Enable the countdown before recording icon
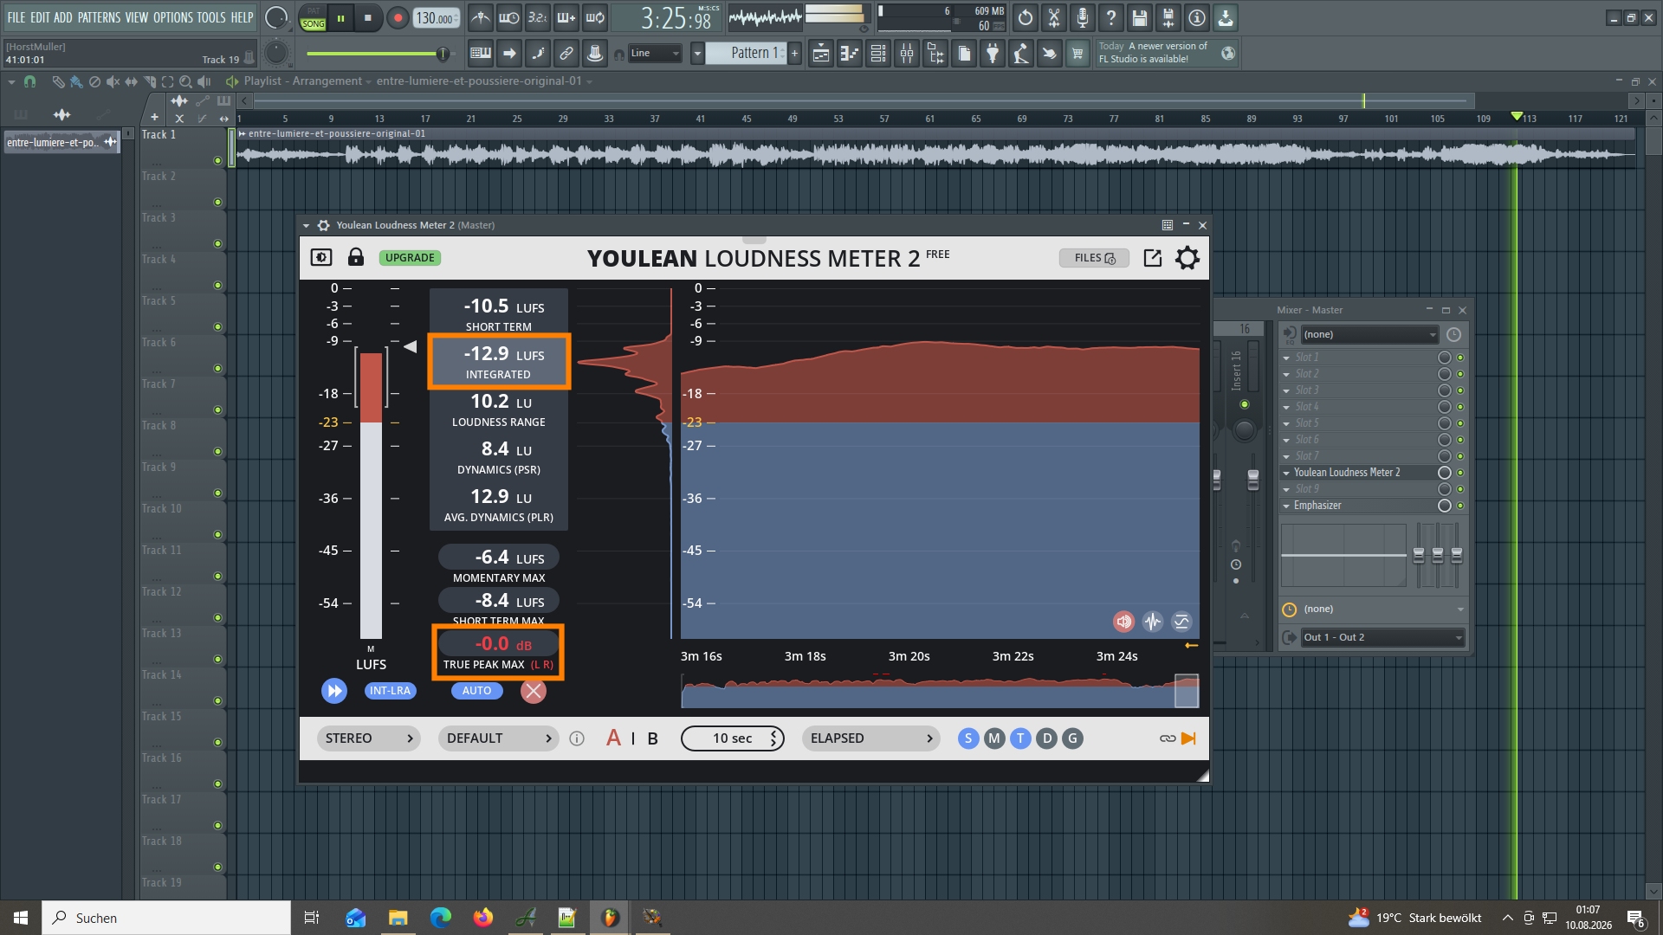 tap(538, 17)
